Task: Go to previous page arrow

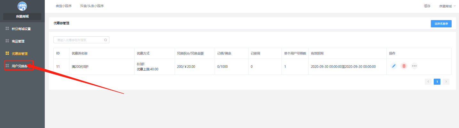Action: click(x=428, y=82)
